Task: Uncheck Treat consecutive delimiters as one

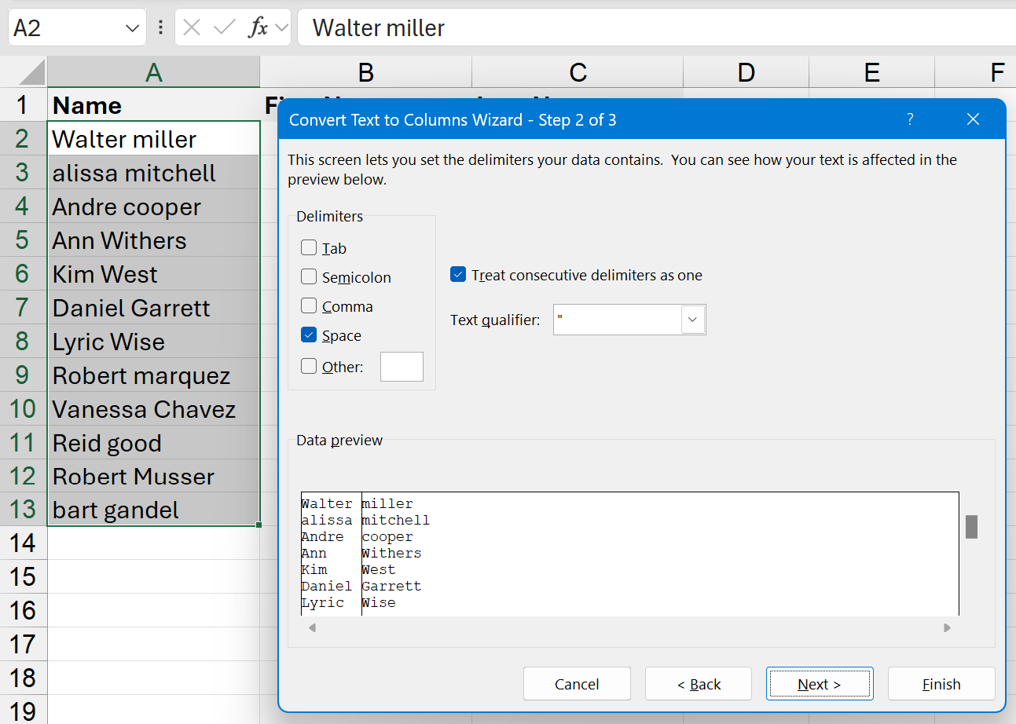Action: click(458, 274)
